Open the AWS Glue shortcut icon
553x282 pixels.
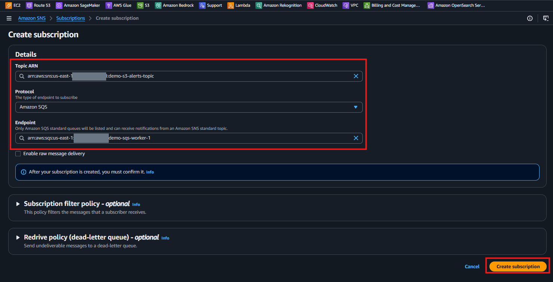108,6
